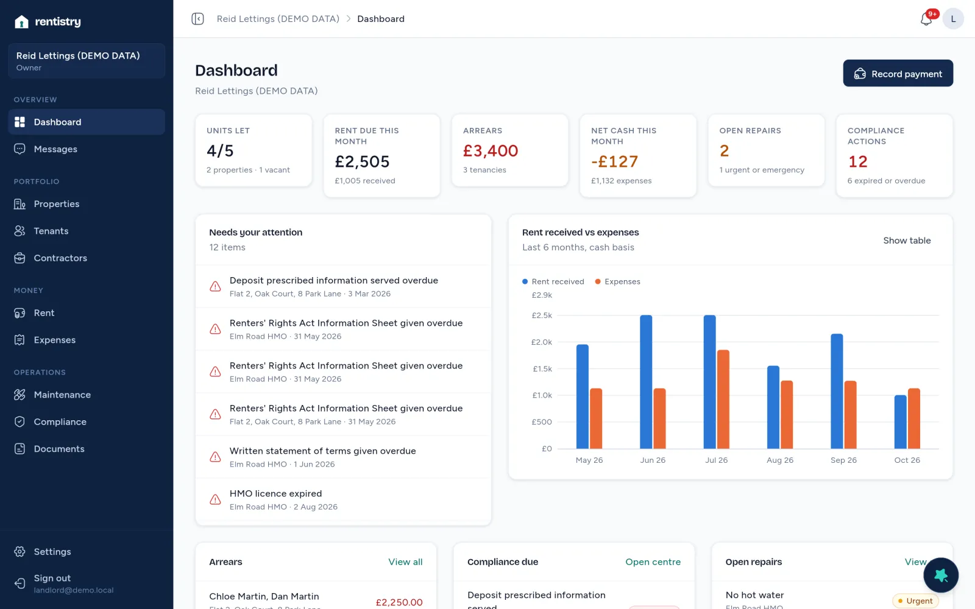
Task: Click the blue Jun 26 rent bar
Action: [646, 382]
